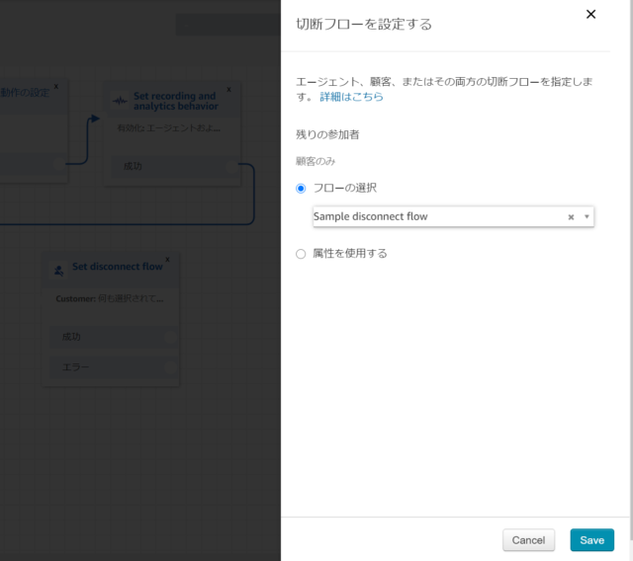633x561 pixels.
Task: Click エラー branch in Set disconnect flow
Action: [x=114, y=367]
